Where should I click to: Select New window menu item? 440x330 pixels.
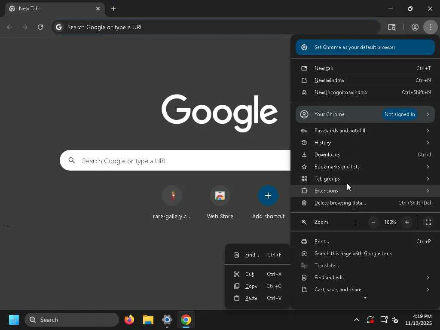pyautogui.click(x=365, y=80)
